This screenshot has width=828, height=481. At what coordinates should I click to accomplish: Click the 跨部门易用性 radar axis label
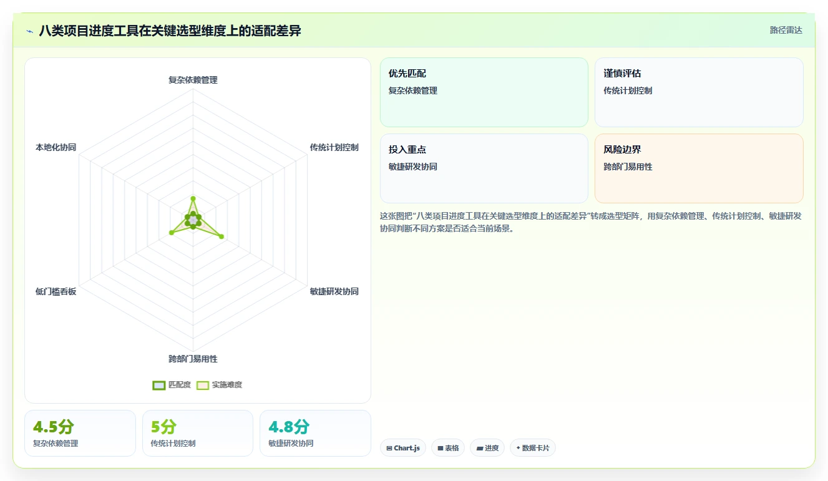click(193, 359)
